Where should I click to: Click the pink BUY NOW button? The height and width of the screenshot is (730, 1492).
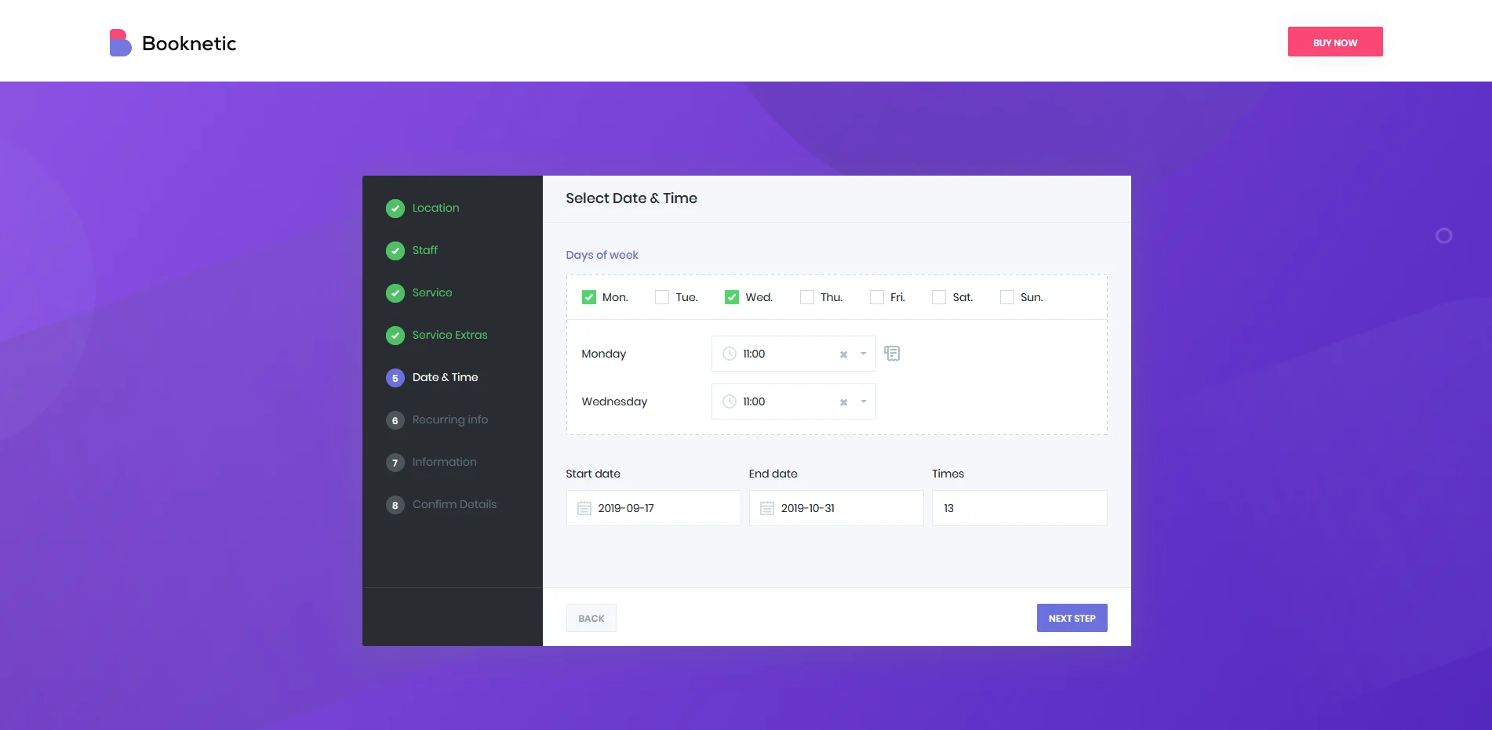(x=1334, y=42)
